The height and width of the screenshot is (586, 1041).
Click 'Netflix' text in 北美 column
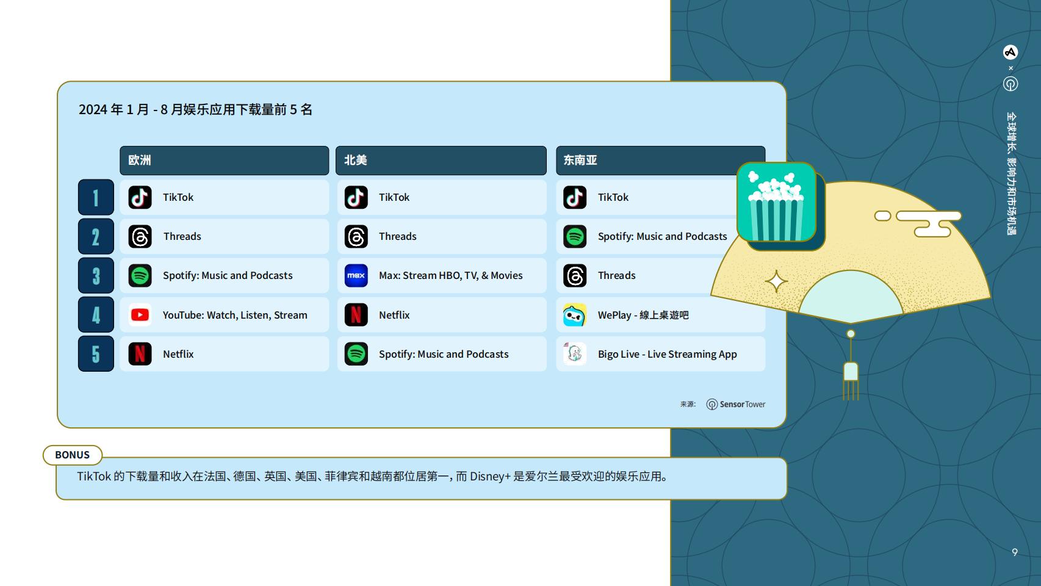click(x=394, y=315)
